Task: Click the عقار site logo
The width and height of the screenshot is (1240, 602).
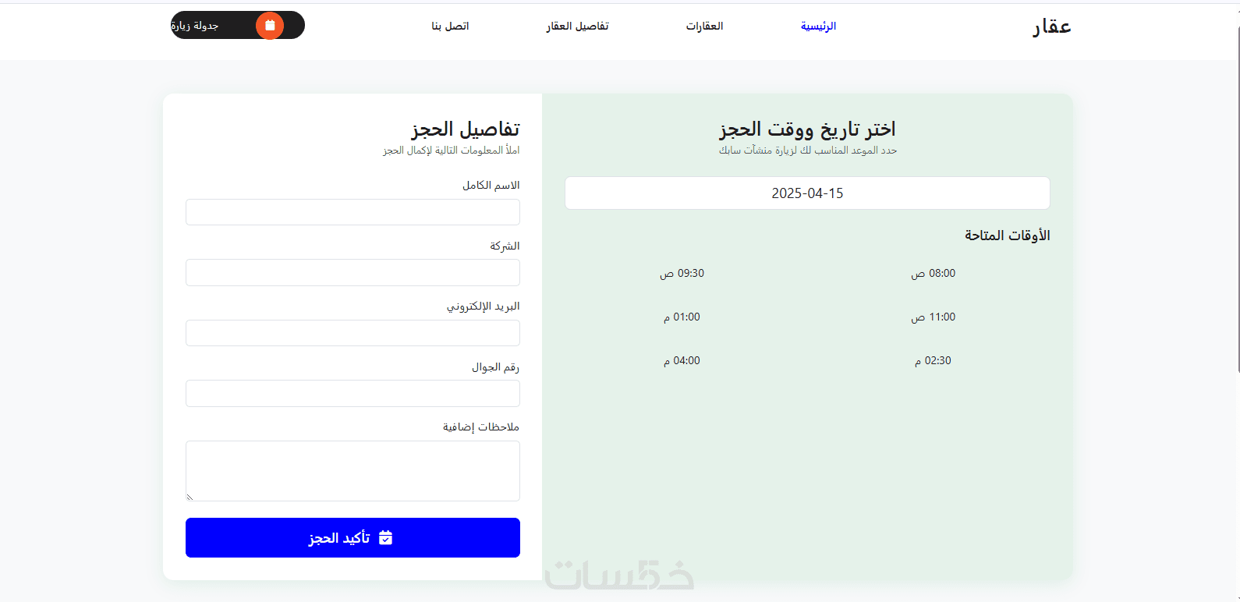Action: click(x=1052, y=27)
